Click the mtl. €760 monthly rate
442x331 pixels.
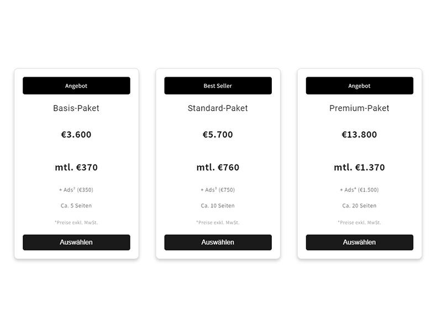pos(218,167)
